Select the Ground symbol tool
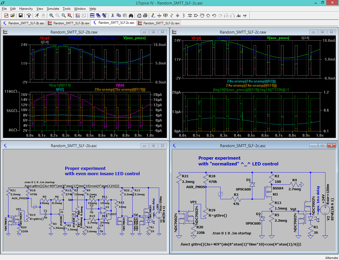The width and height of the screenshot is (339, 260). [159, 16]
